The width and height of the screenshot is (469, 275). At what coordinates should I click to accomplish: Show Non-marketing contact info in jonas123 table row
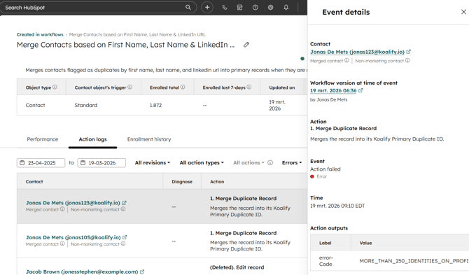(123, 209)
